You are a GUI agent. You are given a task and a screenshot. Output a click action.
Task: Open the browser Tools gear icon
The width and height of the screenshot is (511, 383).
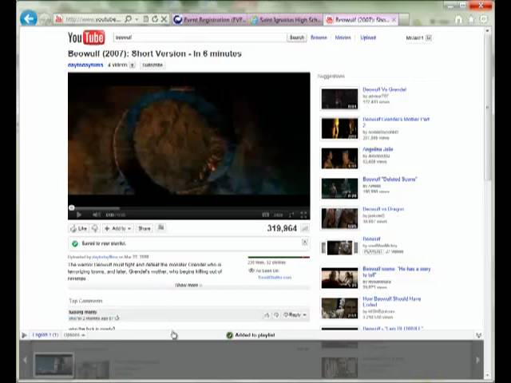coord(484,19)
